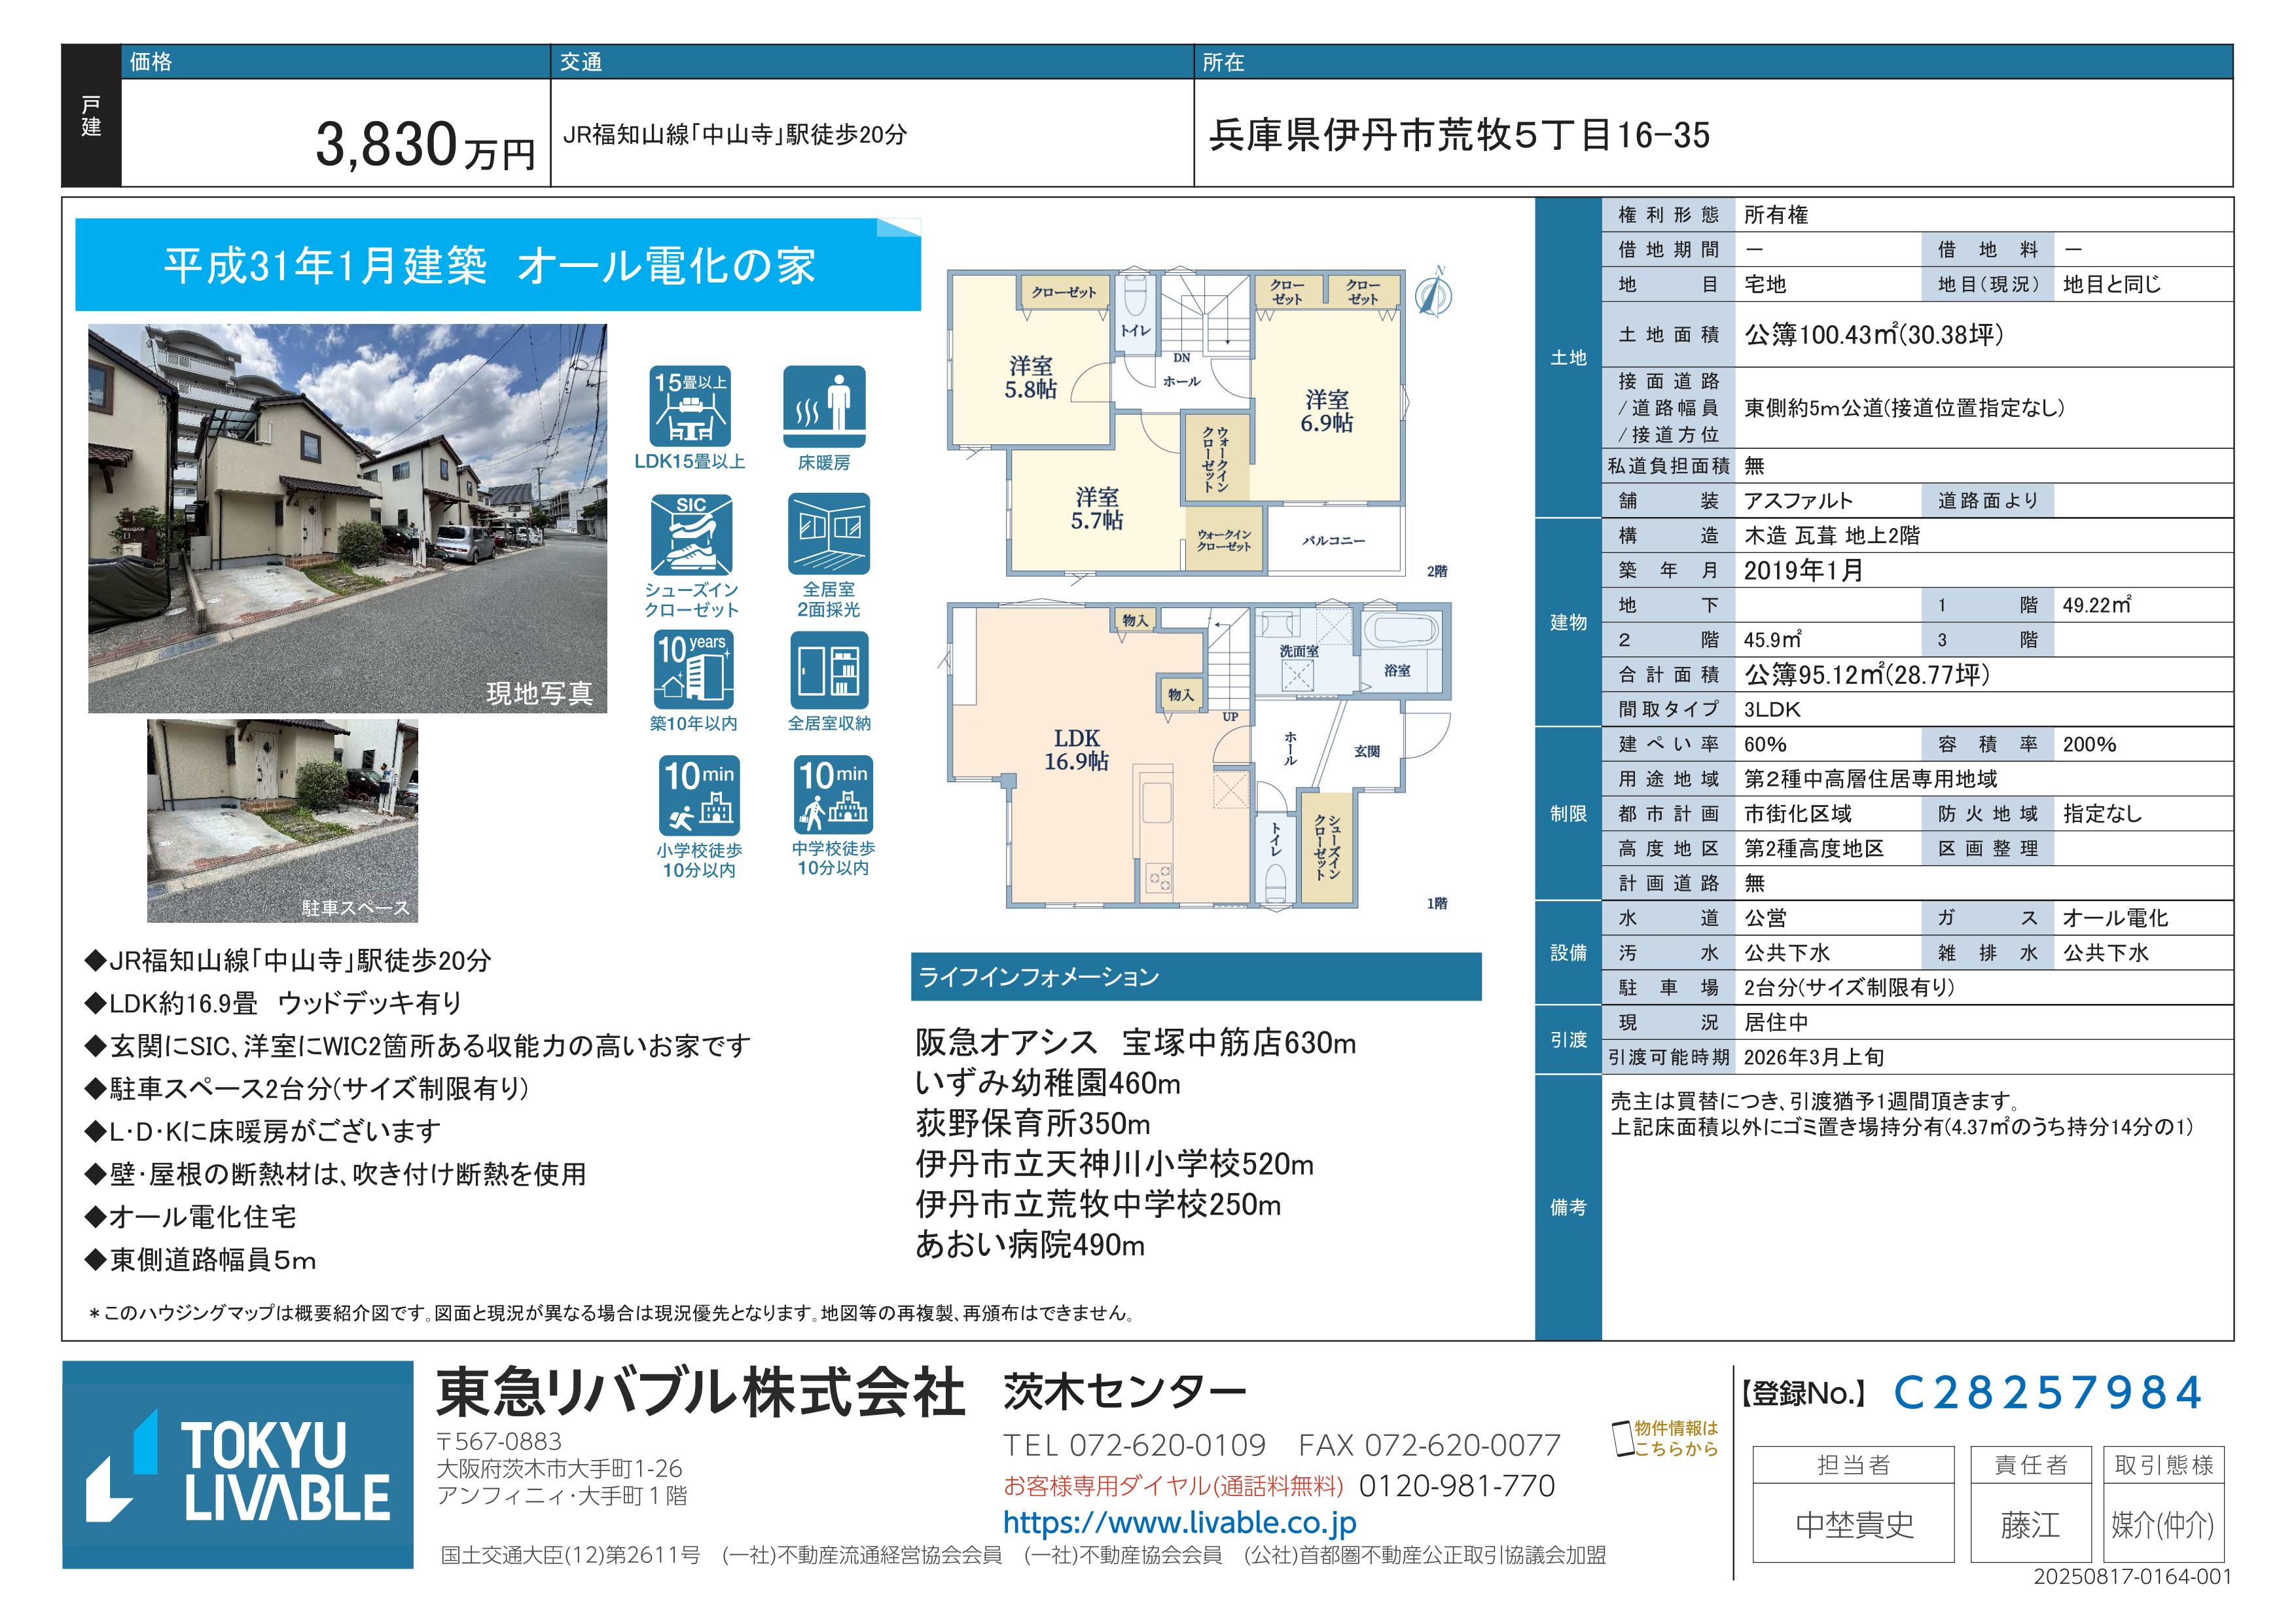Click the LDK 16.9帖 room on floor plan
The width and height of the screenshot is (2296, 1623).
point(1076,750)
